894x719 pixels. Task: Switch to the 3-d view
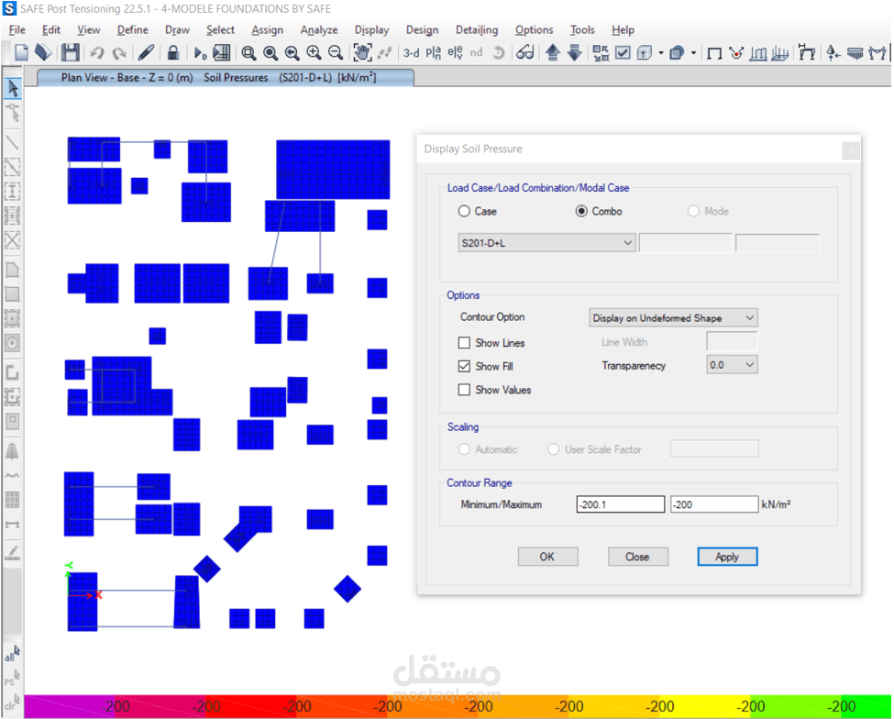[411, 53]
